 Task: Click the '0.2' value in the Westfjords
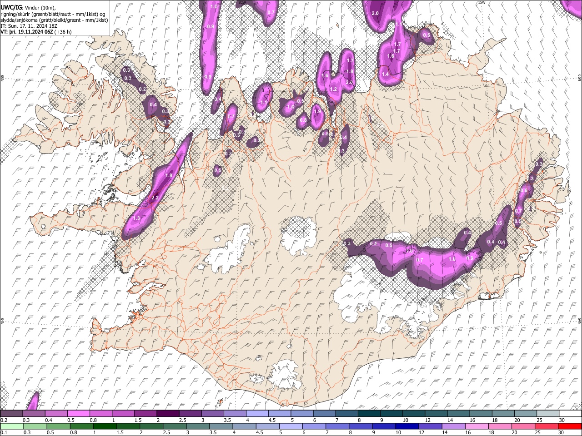(x=142, y=89)
